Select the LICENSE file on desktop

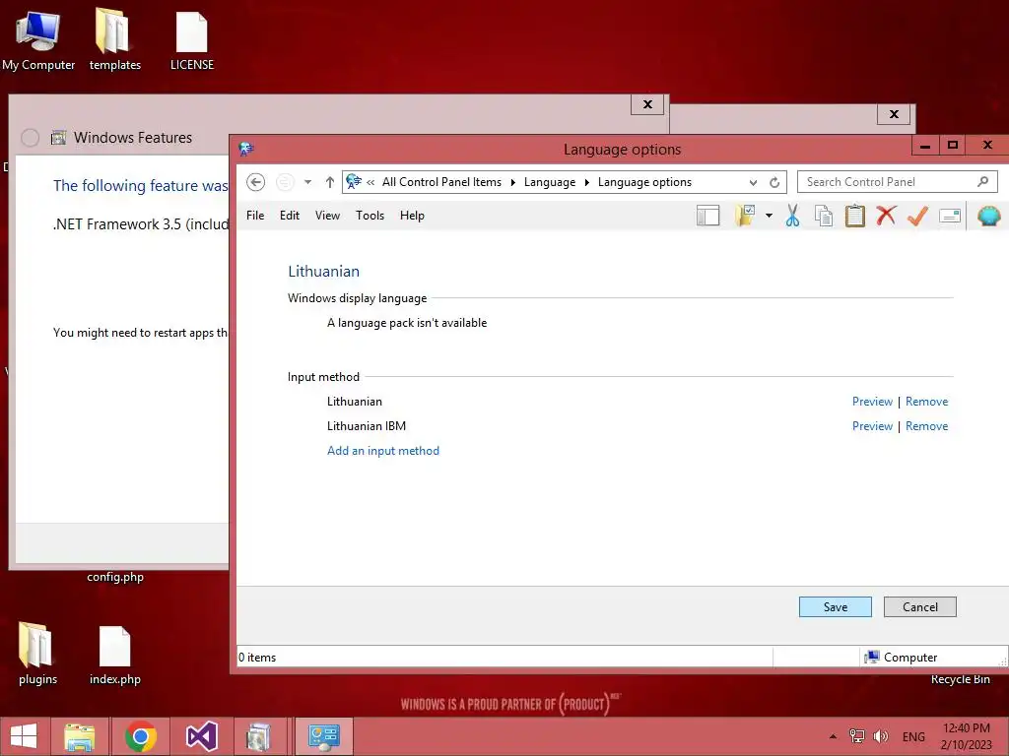click(x=192, y=39)
